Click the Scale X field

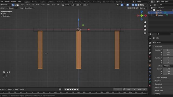pos(168,69)
